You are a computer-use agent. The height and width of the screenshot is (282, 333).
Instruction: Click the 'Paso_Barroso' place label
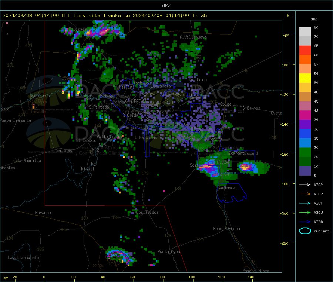coord(226,229)
